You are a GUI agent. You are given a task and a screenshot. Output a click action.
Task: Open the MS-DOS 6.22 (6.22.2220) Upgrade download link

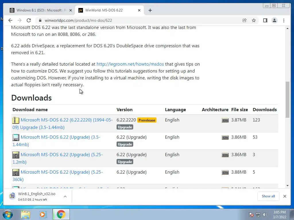(63, 123)
